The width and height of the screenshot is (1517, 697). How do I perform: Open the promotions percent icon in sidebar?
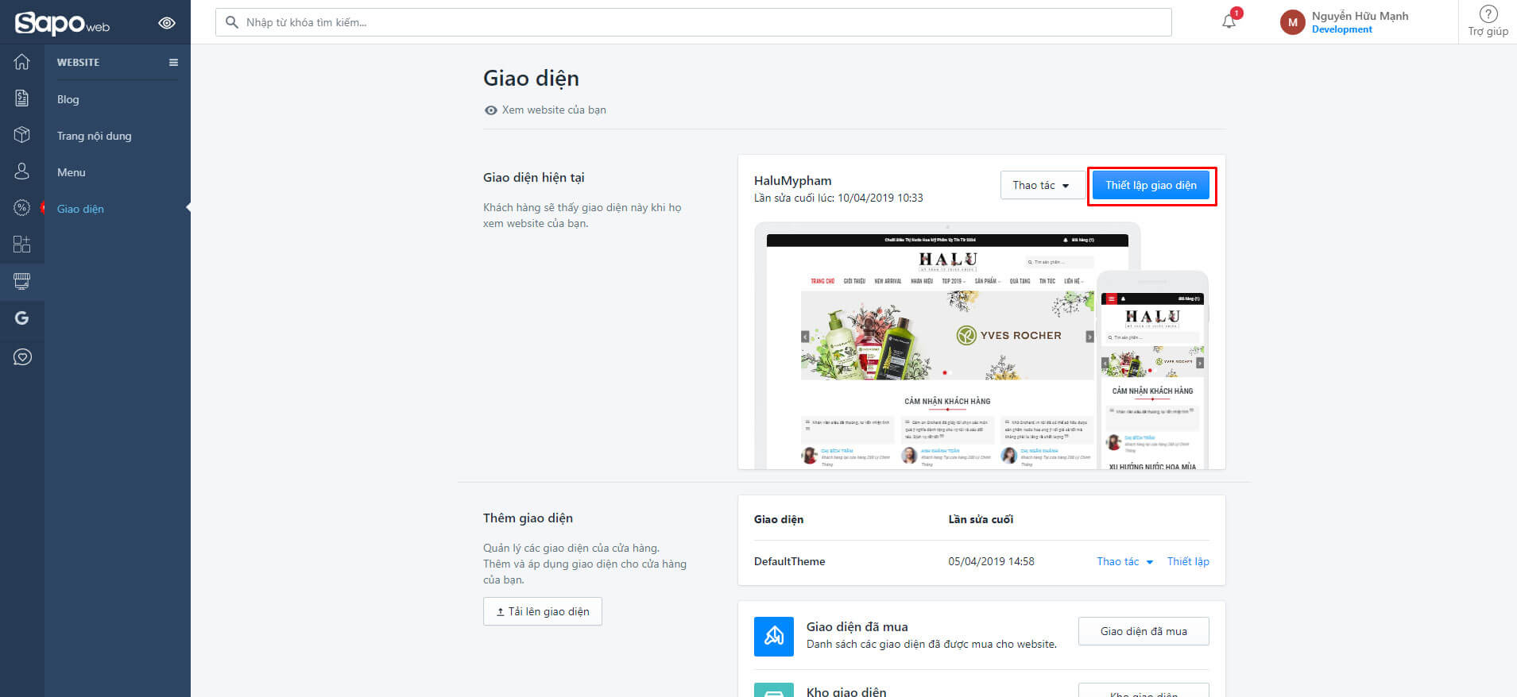pyautogui.click(x=22, y=208)
